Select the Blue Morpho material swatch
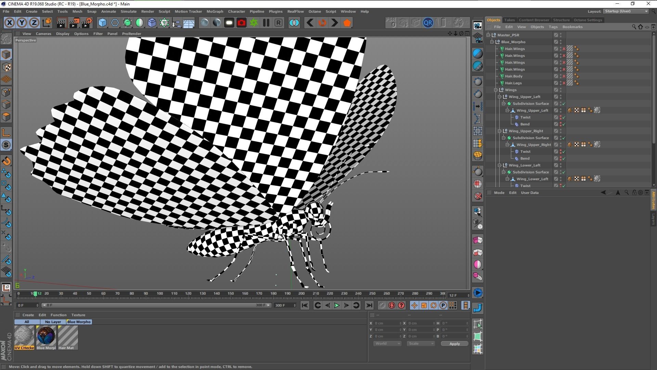Viewport: 657px width, 370px height. tap(46, 336)
